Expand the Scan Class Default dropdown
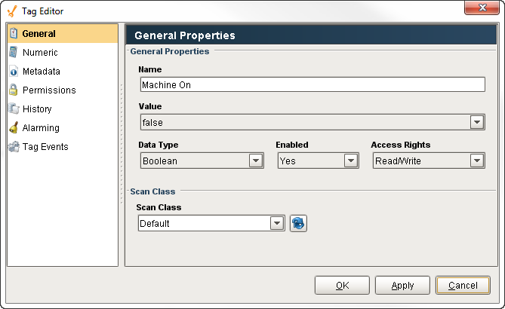505x309 pixels. [277, 223]
